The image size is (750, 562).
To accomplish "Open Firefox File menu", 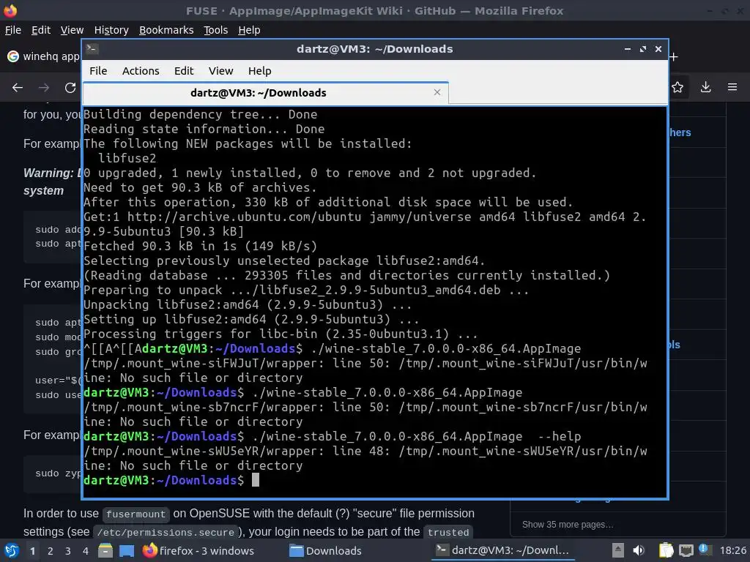I will point(13,30).
